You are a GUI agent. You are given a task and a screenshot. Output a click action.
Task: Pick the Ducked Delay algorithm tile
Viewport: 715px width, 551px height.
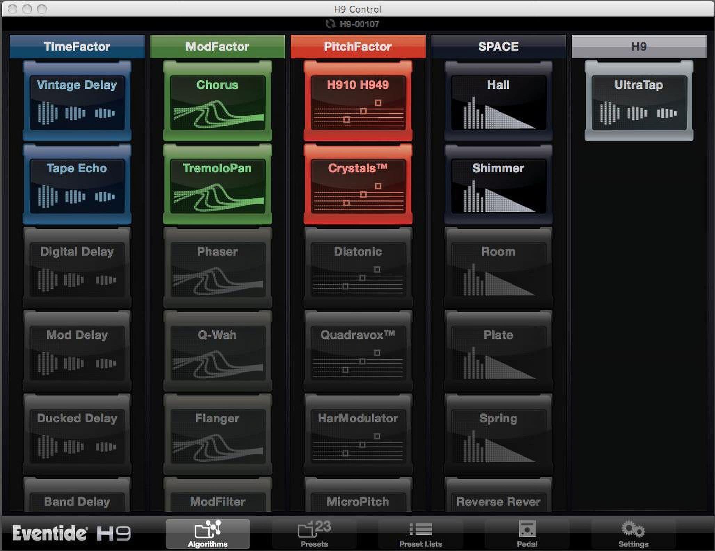(x=77, y=434)
